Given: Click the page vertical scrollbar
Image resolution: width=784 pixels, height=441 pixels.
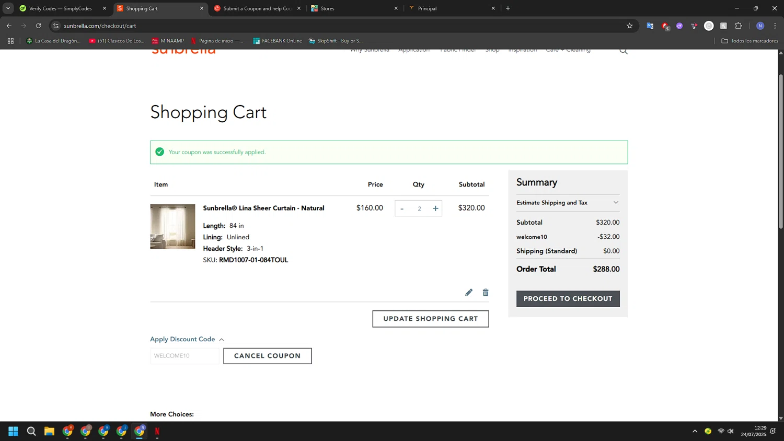Looking at the screenshot, I should point(781,152).
